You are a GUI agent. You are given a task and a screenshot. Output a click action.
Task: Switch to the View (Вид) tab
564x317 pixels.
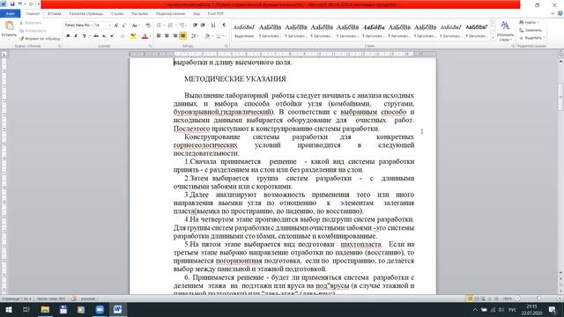pos(197,14)
